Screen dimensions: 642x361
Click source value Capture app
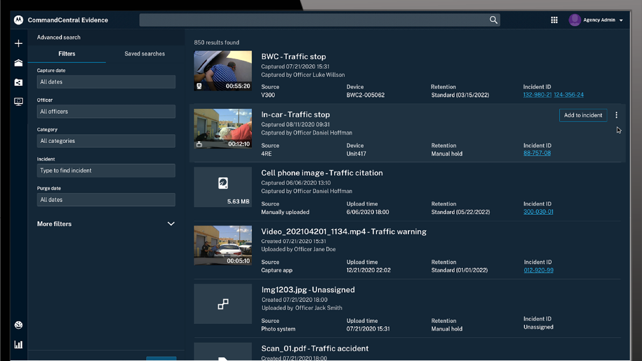pos(277,270)
